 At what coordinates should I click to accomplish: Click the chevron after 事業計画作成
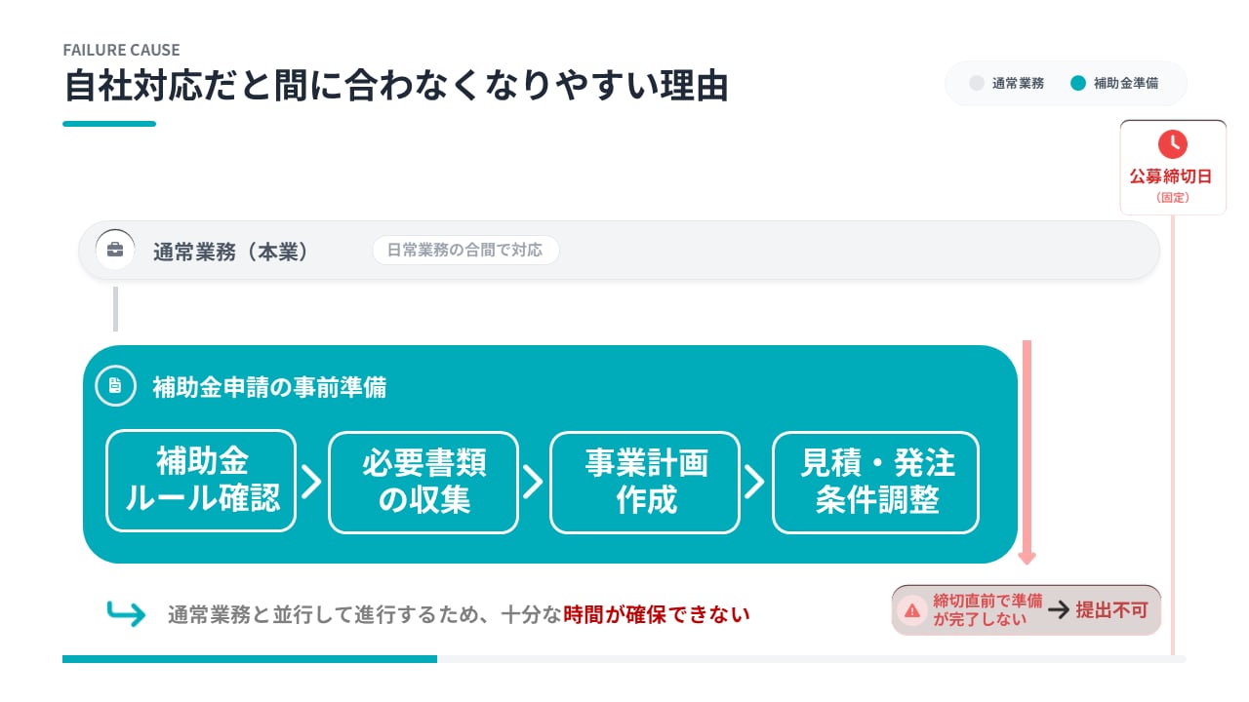point(755,482)
